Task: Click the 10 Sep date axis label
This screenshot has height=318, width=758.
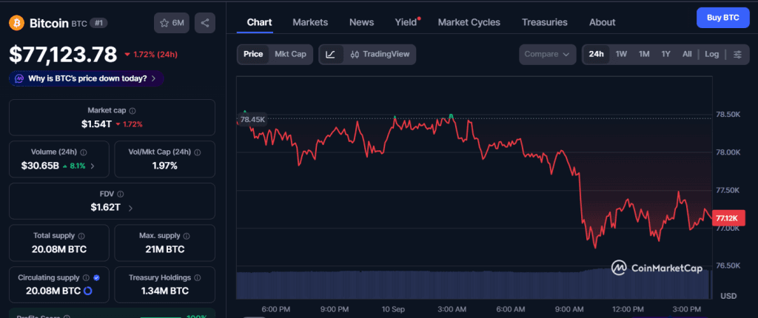Action: pos(393,309)
